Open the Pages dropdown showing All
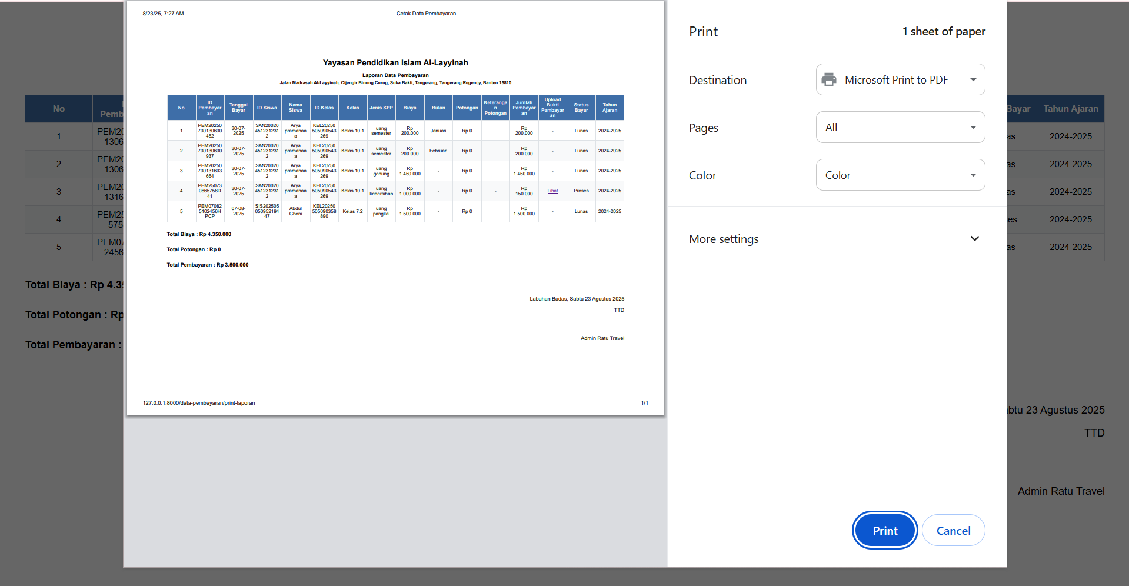 coord(900,128)
